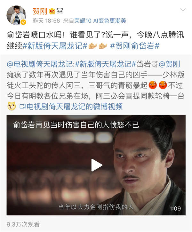Open the reposted #新版倚天屠龙记# hashtag
Viewport: 192px width, 232px height.
[x=106, y=64]
